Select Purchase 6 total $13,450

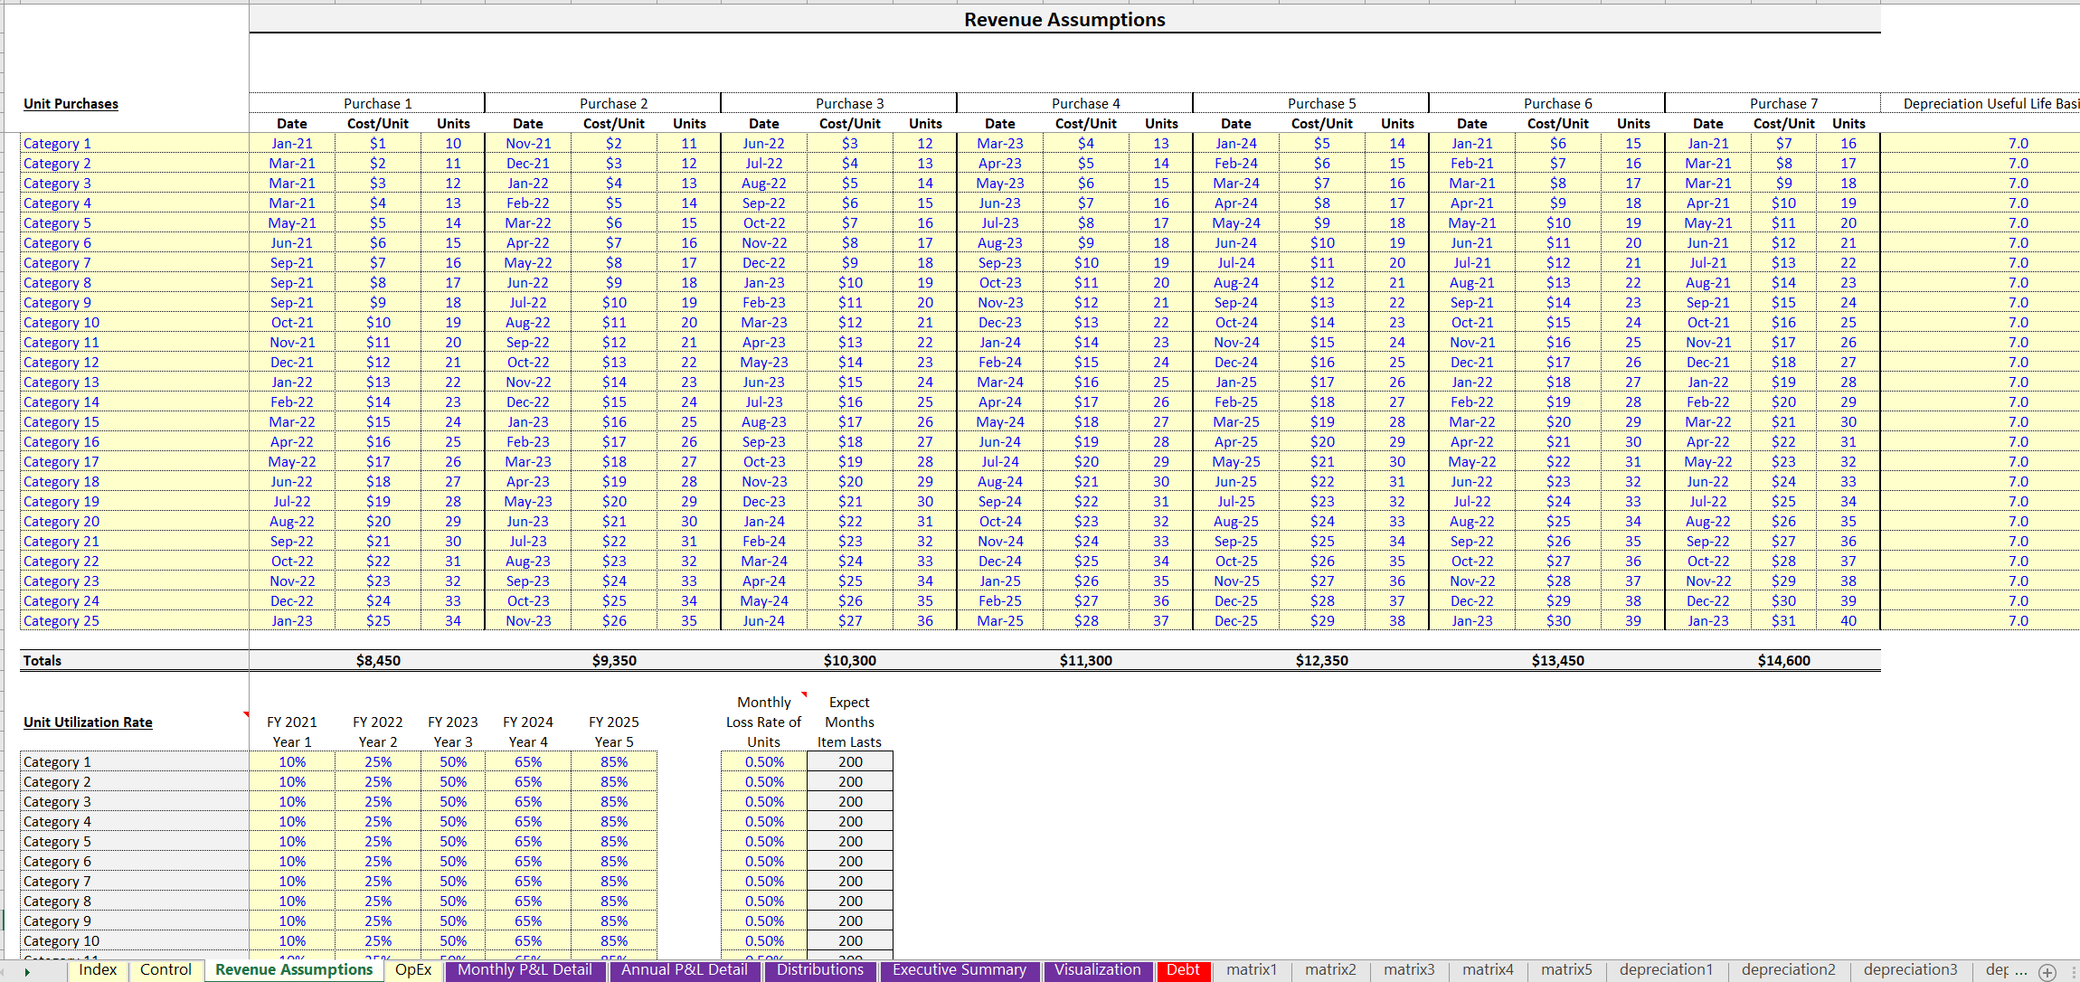(x=1558, y=661)
